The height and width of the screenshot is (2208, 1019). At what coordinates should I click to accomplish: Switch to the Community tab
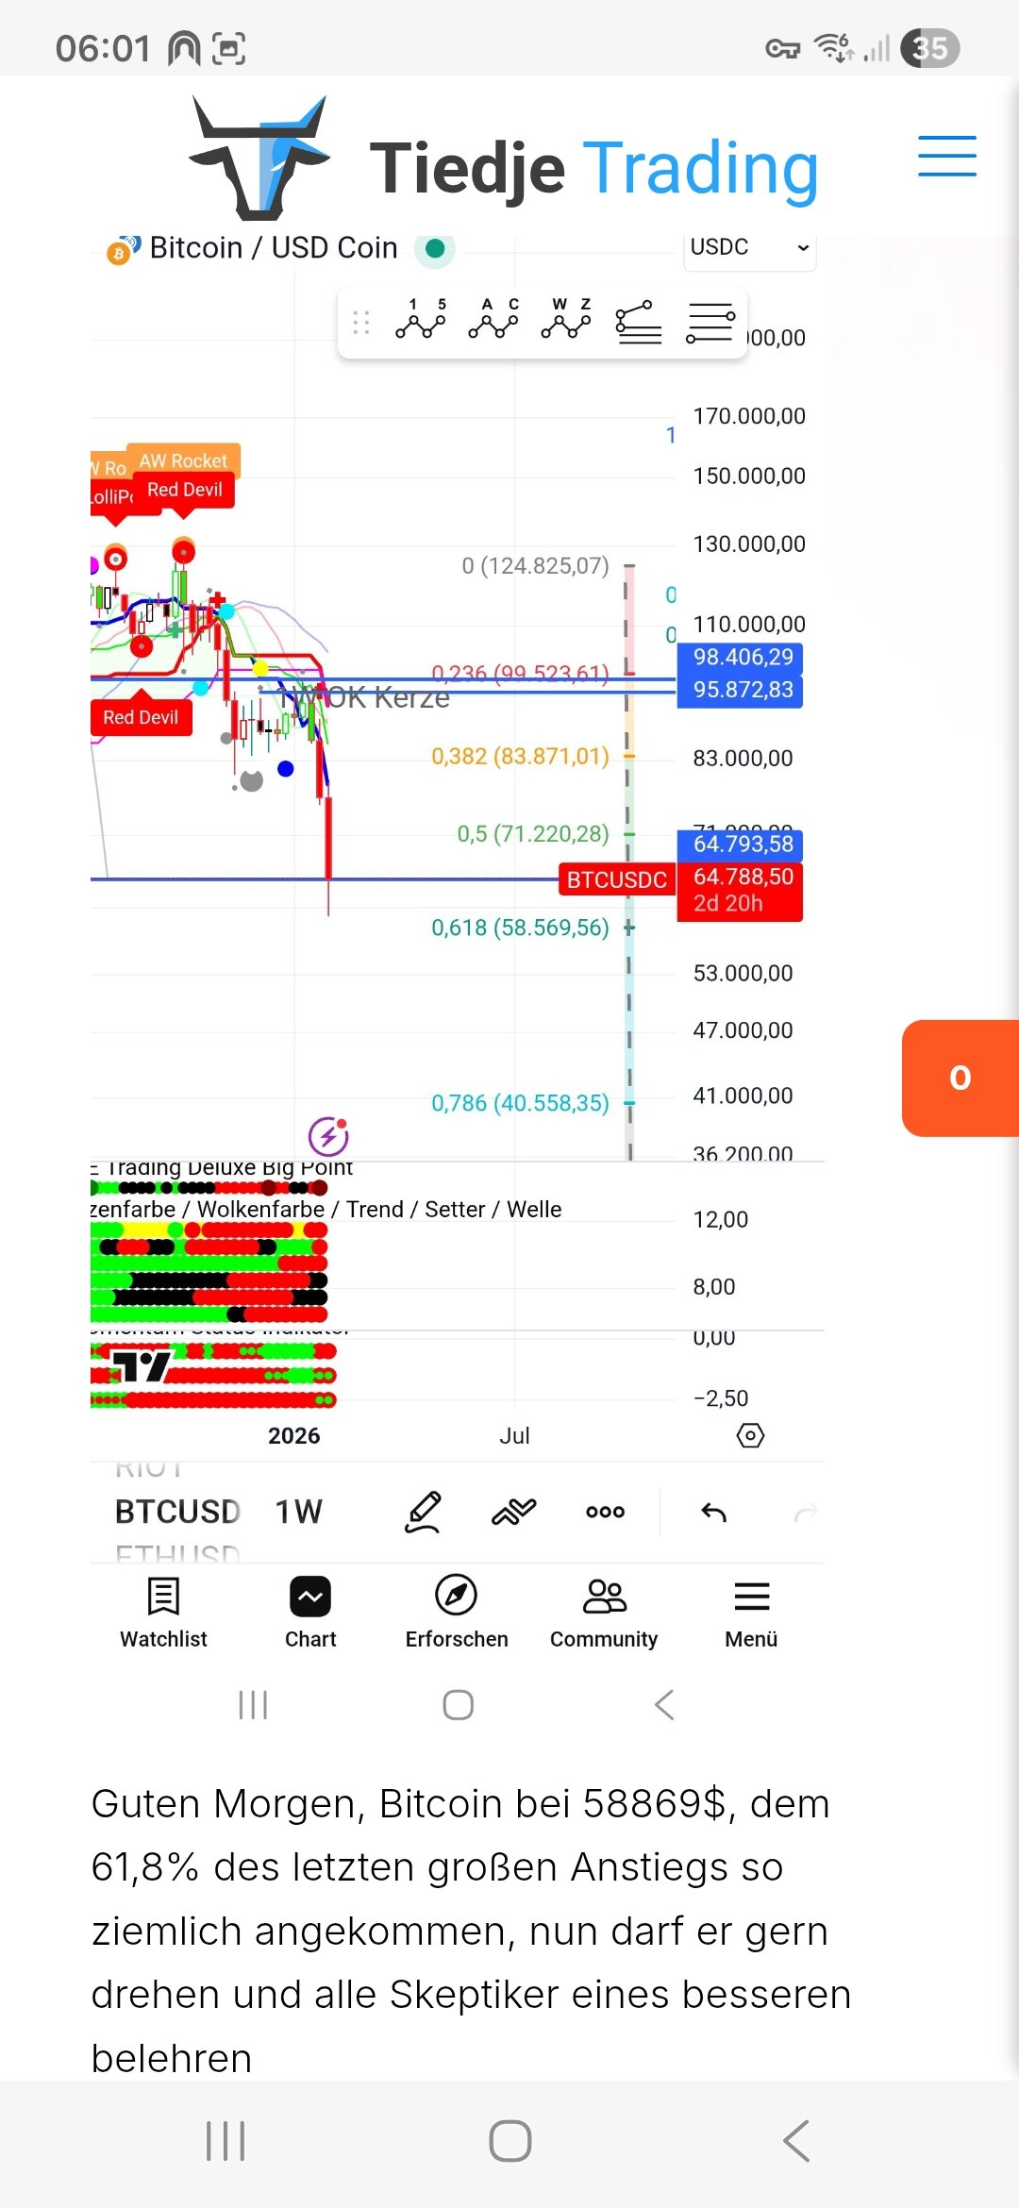click(x=604, y=1612)
